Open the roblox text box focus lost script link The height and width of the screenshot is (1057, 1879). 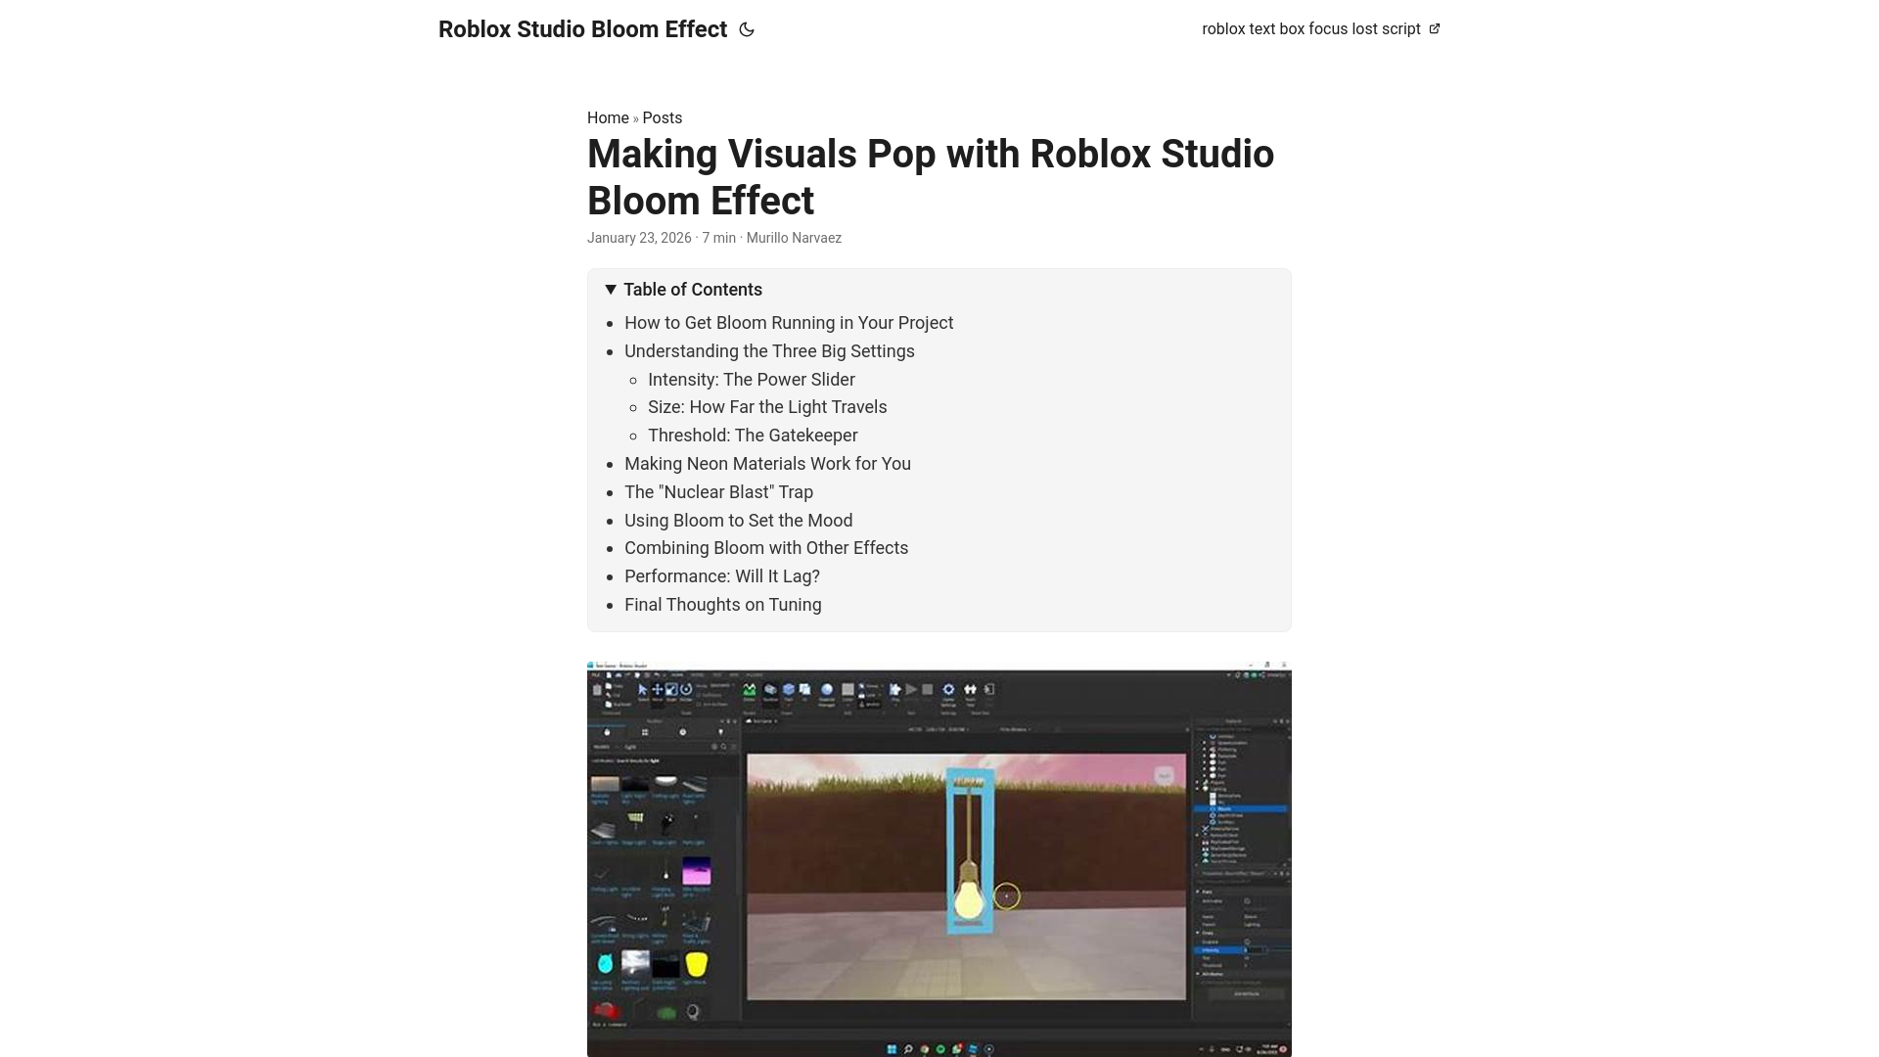click(x=1320, y=29)
